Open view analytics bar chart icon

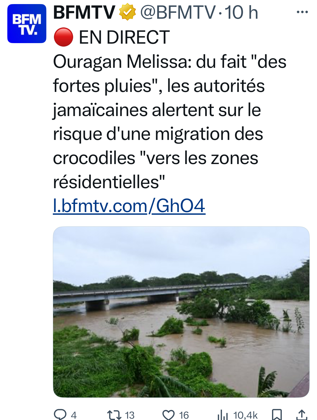(222, 415)
